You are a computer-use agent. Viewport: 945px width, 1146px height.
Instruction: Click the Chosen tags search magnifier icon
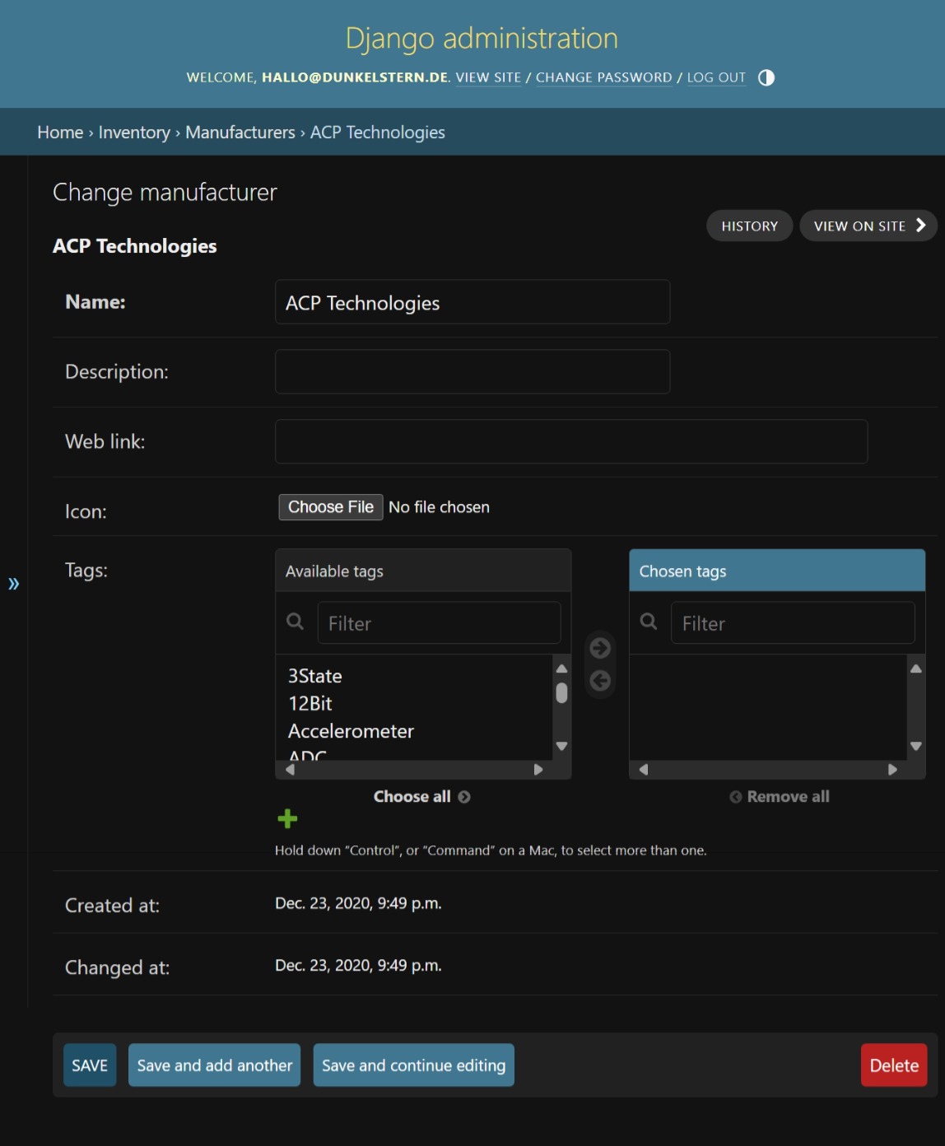coord(649,622)
